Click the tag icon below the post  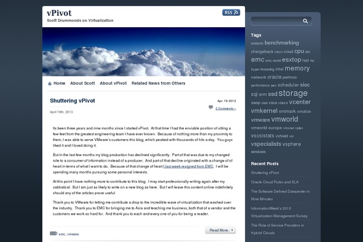53,233
